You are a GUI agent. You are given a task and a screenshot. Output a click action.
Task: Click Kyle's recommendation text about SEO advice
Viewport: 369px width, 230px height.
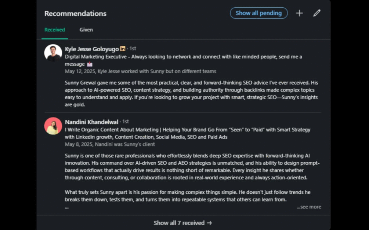[x=191, y=94]
